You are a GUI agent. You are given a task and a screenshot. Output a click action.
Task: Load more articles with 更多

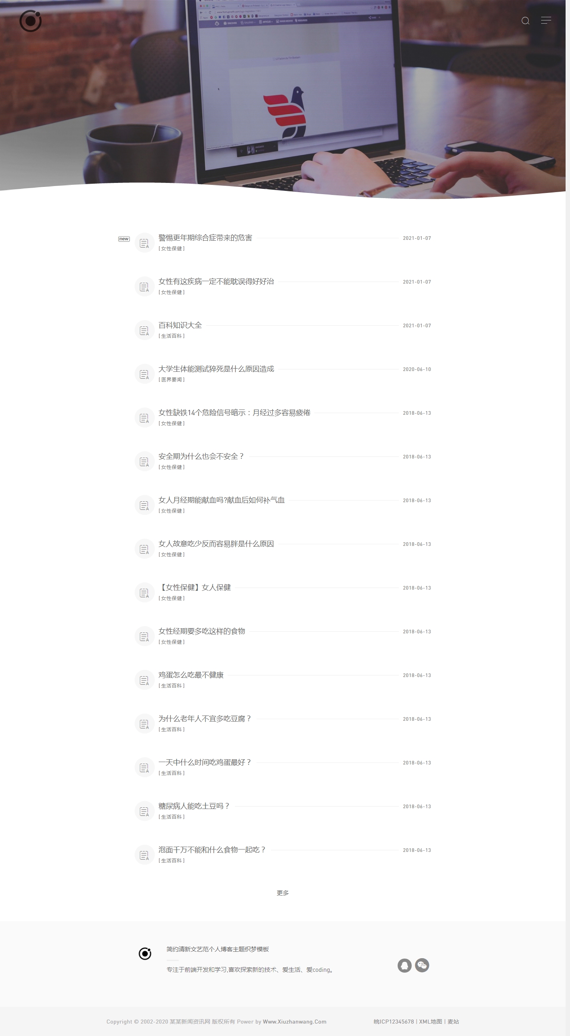click(283, 893)
